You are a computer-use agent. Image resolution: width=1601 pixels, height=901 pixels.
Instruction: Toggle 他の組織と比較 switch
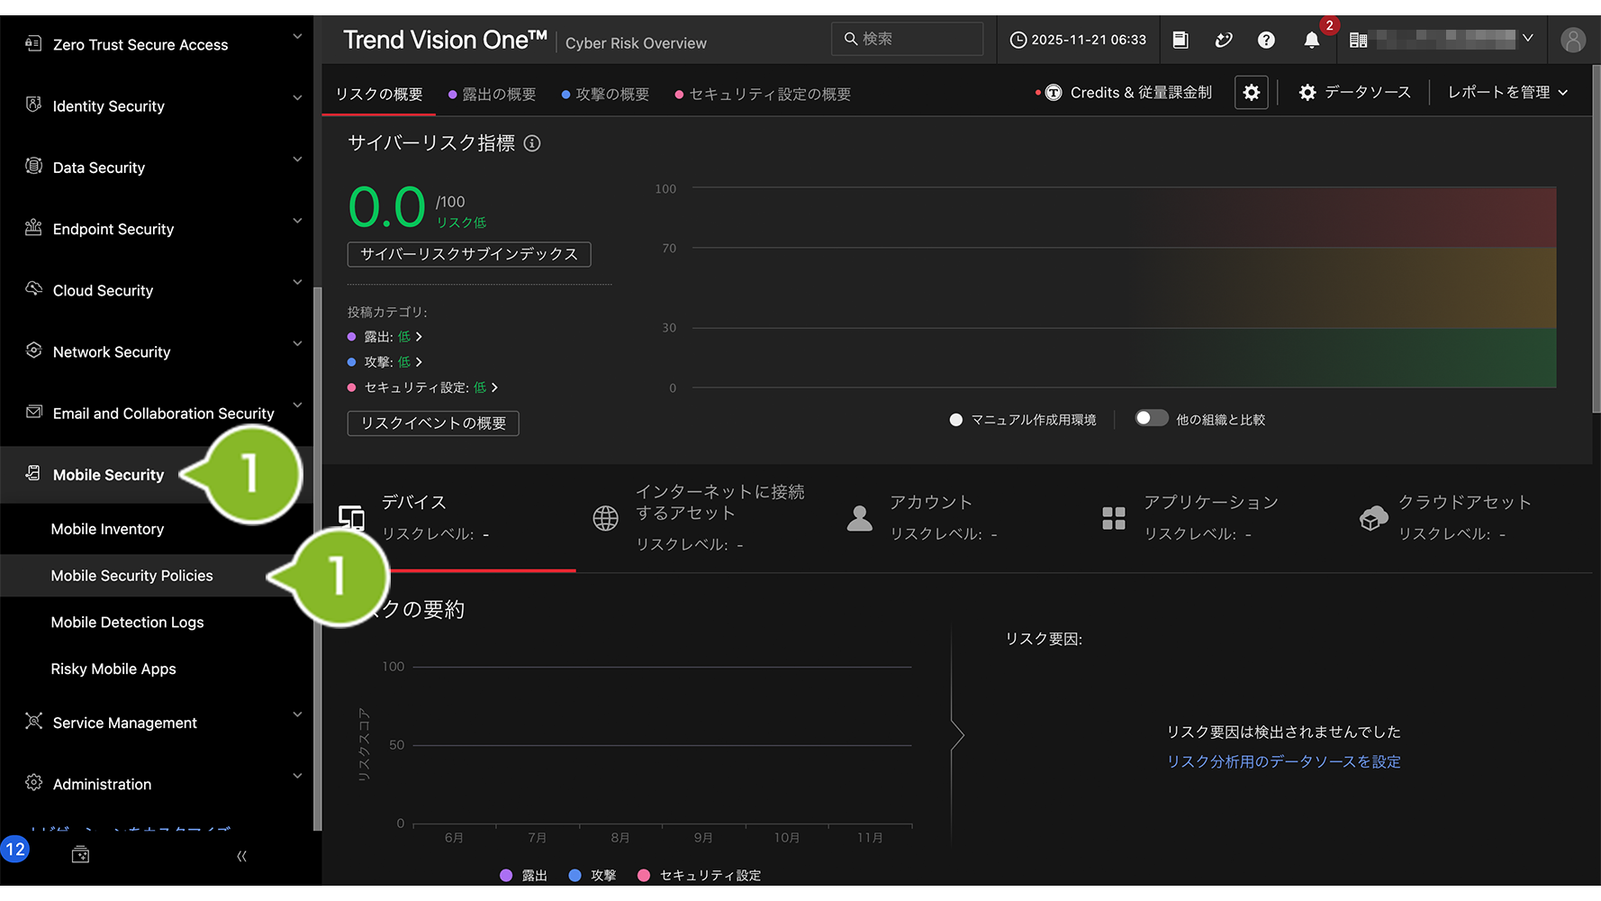pyautogui.click(x=1150, y=418)
